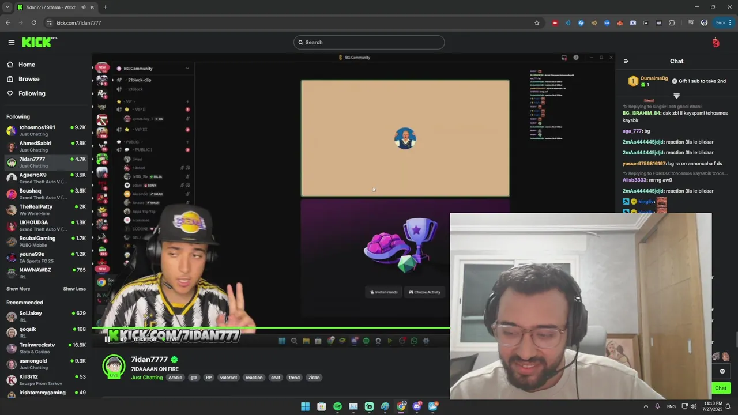This screenshot has height=415, width=738.
Task: Select the trend tag
Action: click(294, 378)
